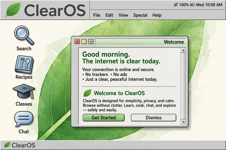Click the scroll down arrow in Welcome window
The image size is (226, 150).
click(x=183, y=122)
